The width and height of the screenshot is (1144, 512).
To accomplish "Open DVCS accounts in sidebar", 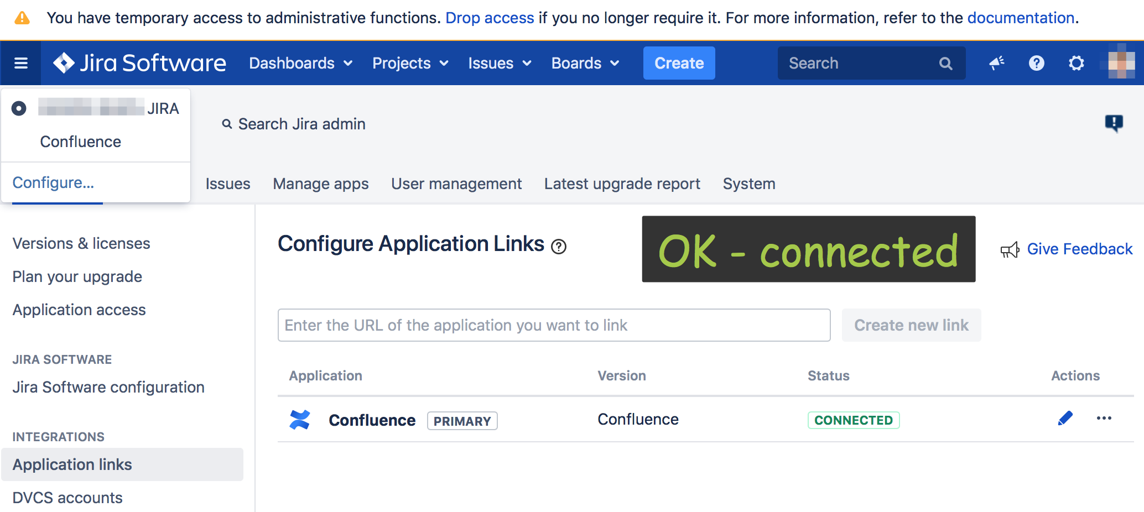I will tap(67, 498).
